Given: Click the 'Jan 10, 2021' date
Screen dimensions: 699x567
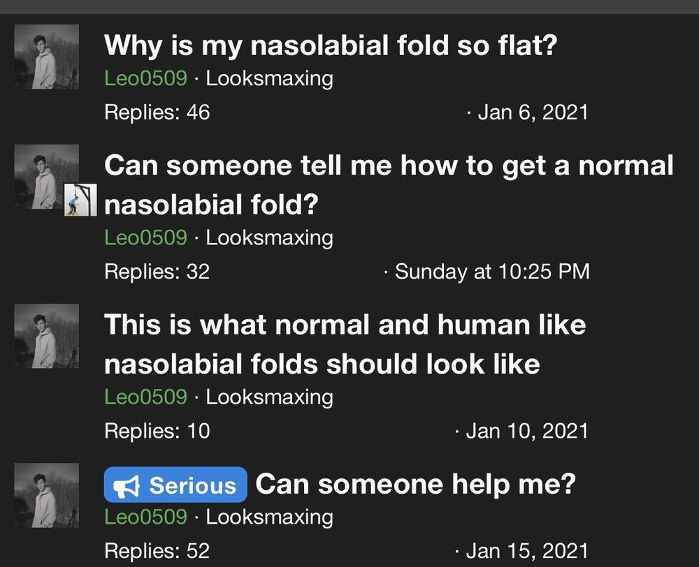Looking at the screenshot, I should 527,431.
